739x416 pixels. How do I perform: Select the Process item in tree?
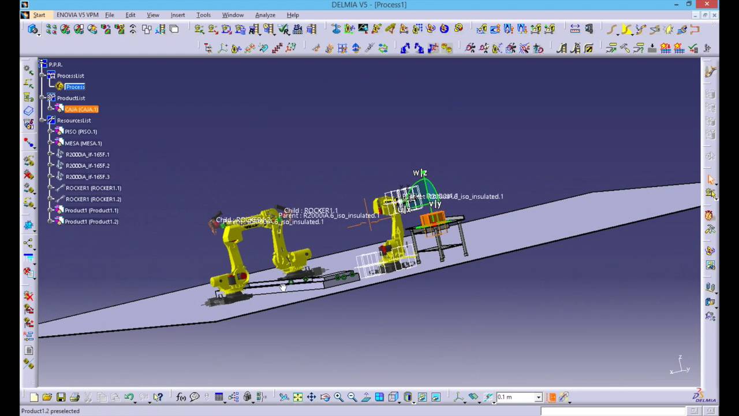coord(75,87)
